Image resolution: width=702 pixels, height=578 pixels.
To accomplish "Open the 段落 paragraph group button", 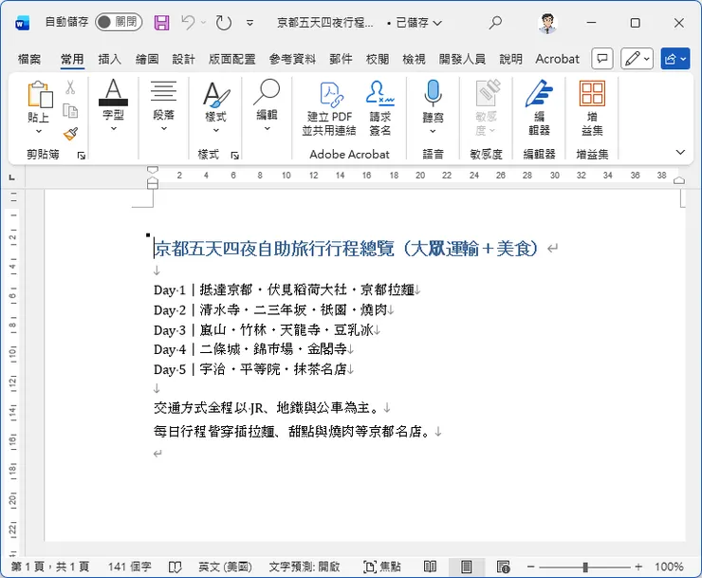I will pyautogui.click(x=163, y=105).
